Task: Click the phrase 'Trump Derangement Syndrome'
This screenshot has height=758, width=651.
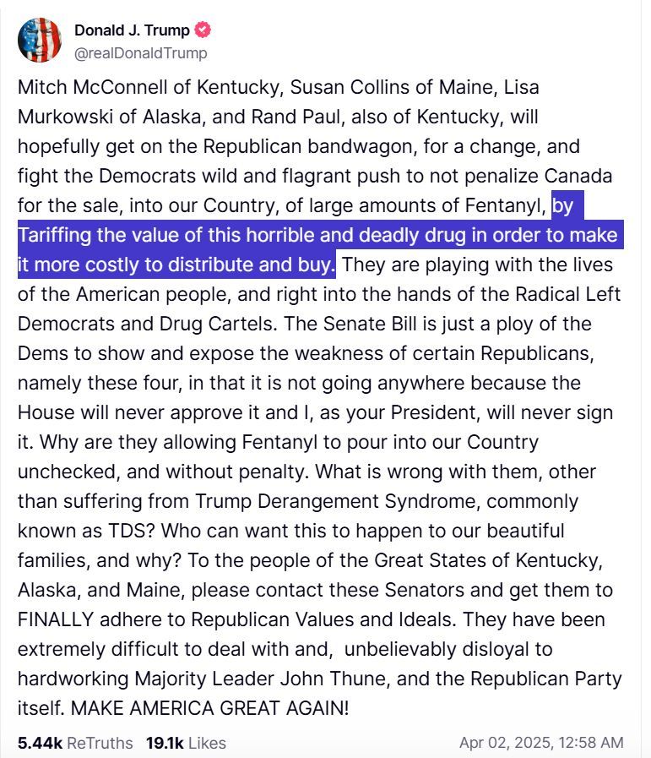Action: (335, 501)
